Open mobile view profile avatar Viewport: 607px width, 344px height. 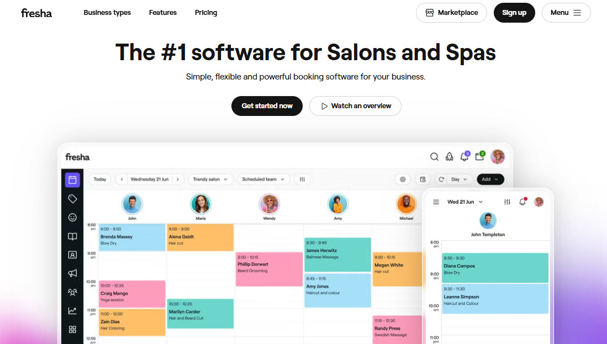[x=539, y=202]
